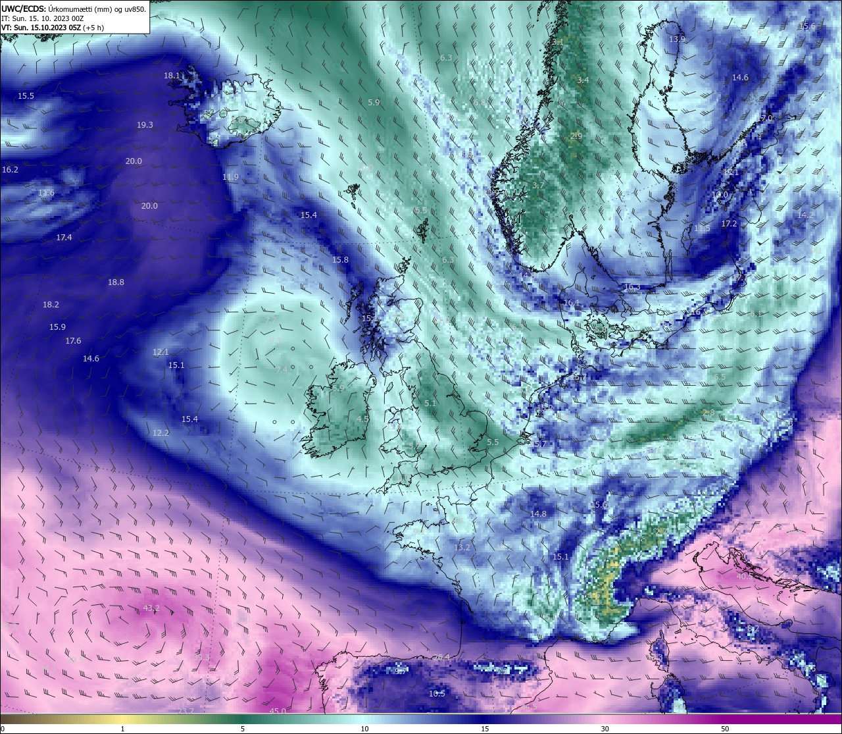Screen dimensions: 842x734
Task: Click the 43.2 value label
Action: coord(151,608)
